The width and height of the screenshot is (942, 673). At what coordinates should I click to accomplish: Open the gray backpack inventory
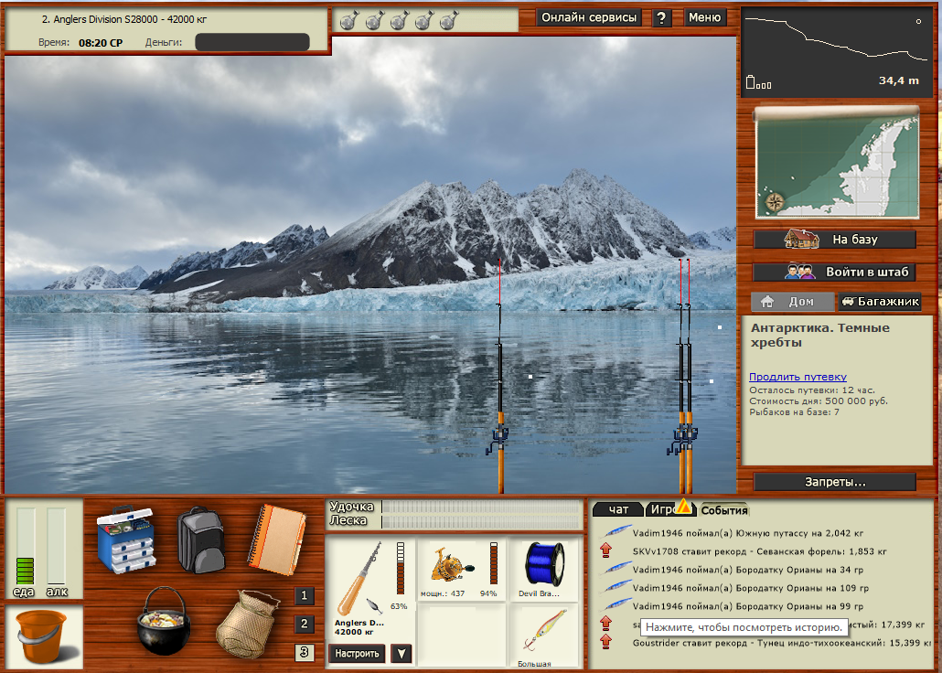click(x=200, y=539)
